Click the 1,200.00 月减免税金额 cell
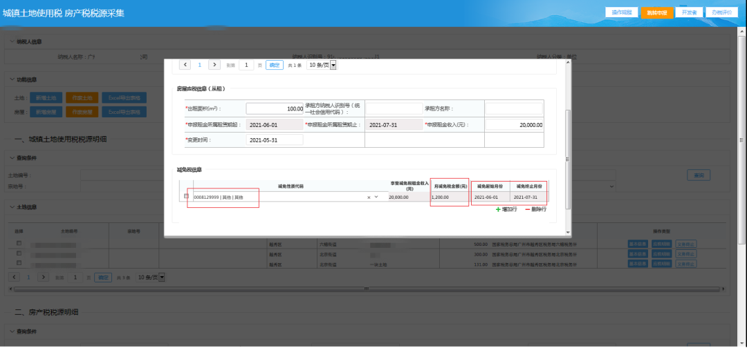 coord(450,197)
